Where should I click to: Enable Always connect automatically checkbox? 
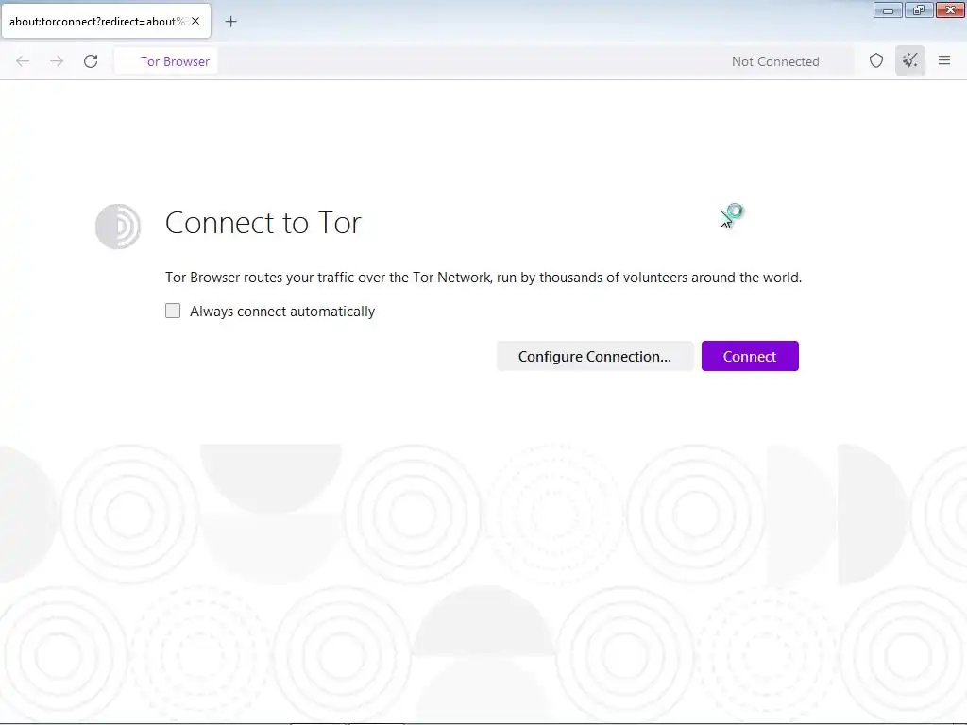[x=173, y=311]
